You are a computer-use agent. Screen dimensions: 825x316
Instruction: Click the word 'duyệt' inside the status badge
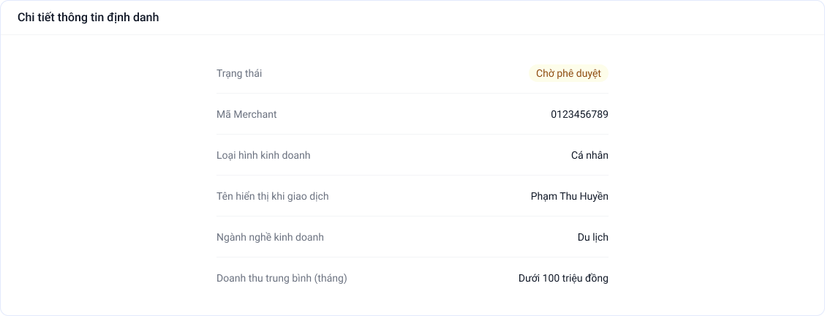click(x=588, y=74)
